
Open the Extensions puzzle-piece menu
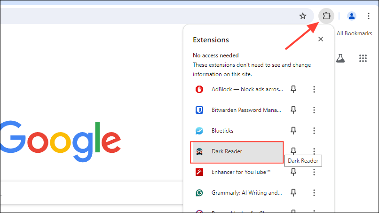pyautogui.click(x=326, y=16)
